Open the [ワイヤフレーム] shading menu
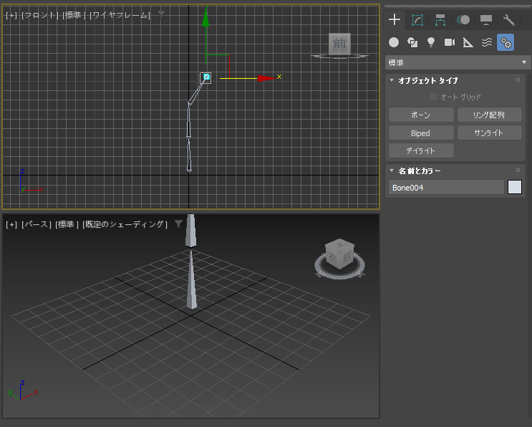 [x=120, y=15]
